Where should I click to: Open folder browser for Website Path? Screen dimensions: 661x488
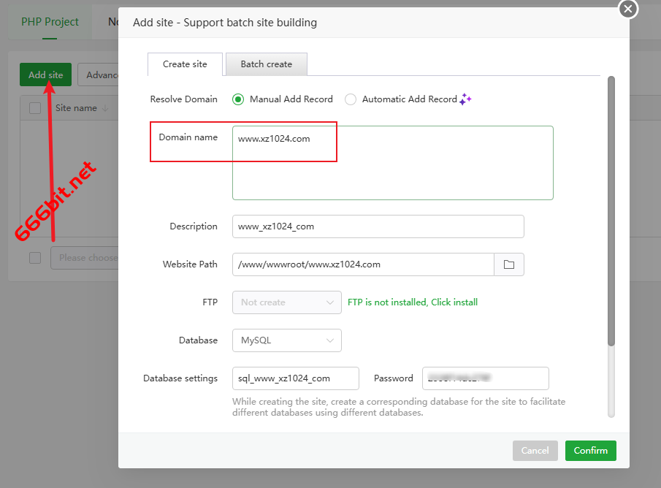509,264
